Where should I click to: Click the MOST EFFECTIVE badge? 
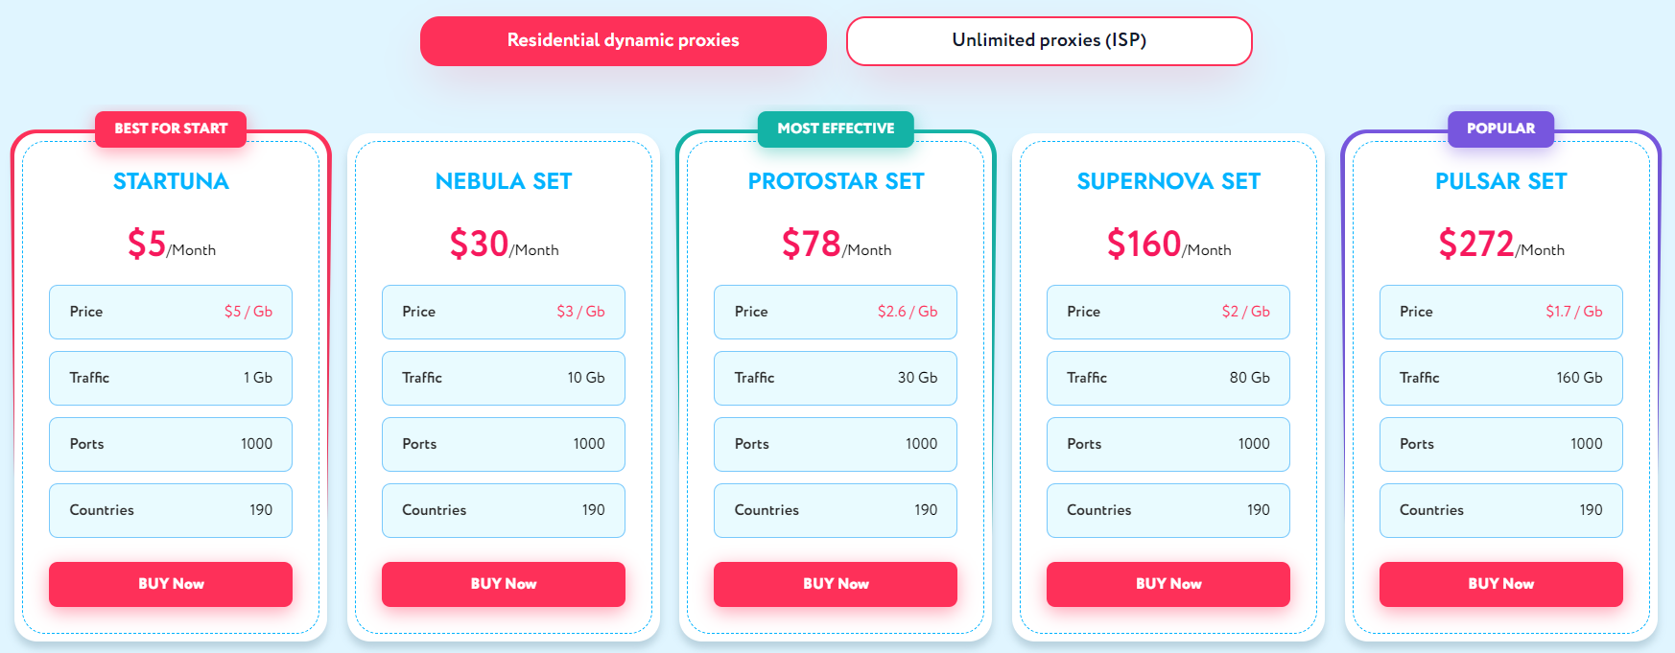pos(836,128)
